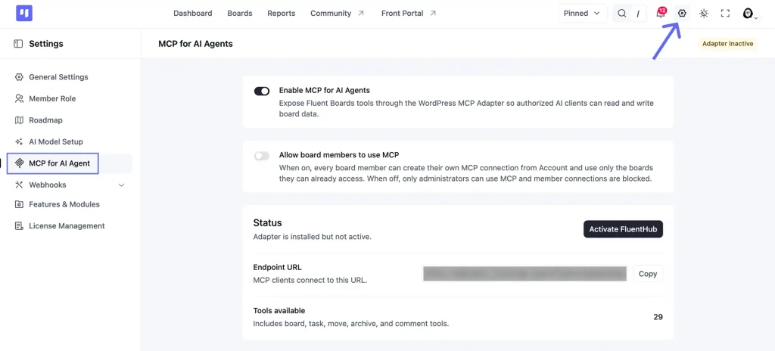Image resolution: width=775 pixels, height=351 pixels.
Task: Open the Boards menu
Action: coord(240,14)
